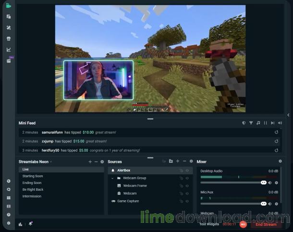This screenshot has width=293, height=232.
Task: Open the chat bubble icon in sidebar
Action: [9, 189]
